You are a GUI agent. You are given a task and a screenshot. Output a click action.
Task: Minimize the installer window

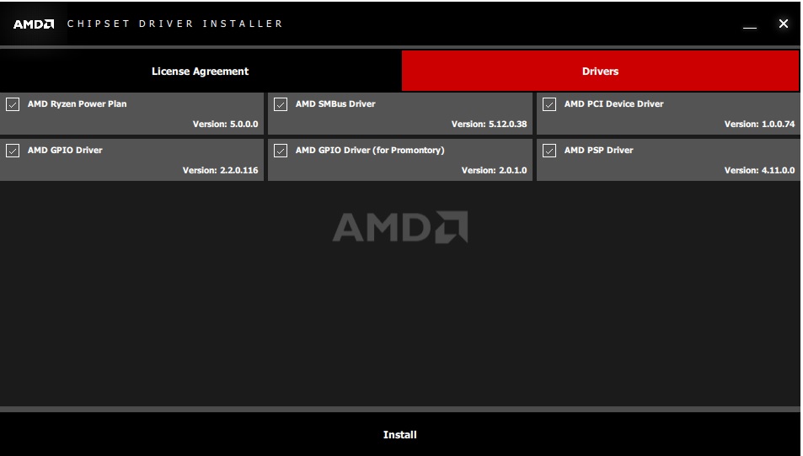(750, 25)
